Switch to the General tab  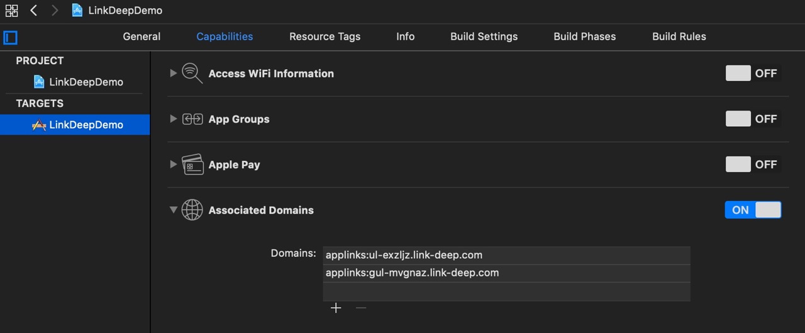click(142, 36)
